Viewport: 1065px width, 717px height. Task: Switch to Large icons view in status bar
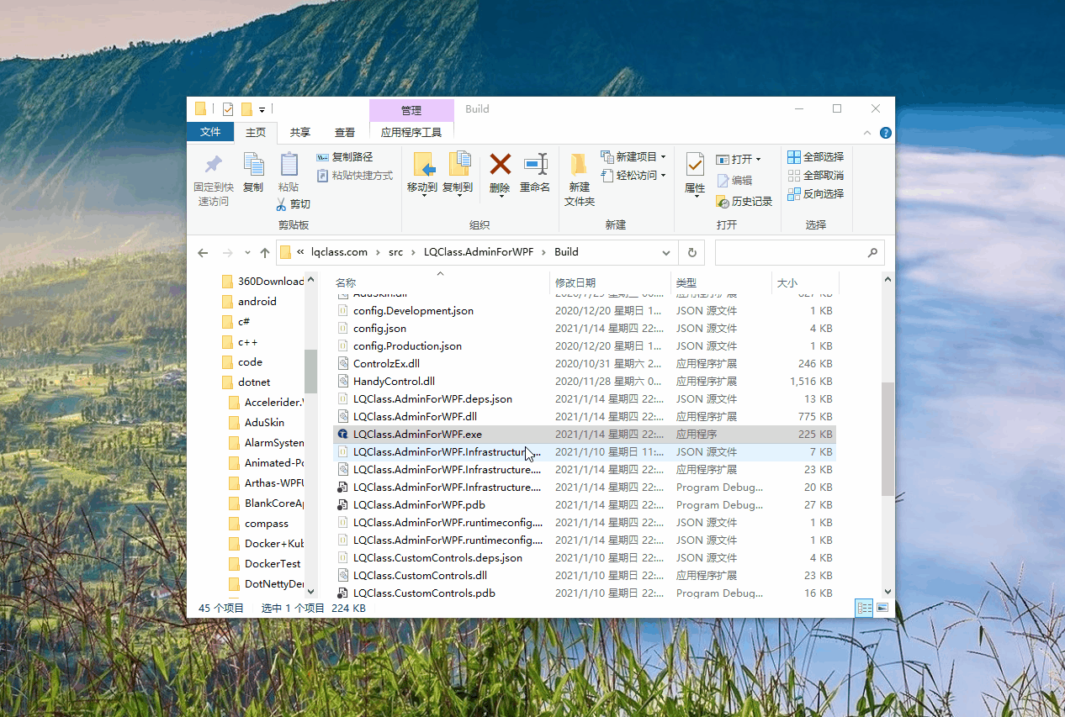[882, 608]
